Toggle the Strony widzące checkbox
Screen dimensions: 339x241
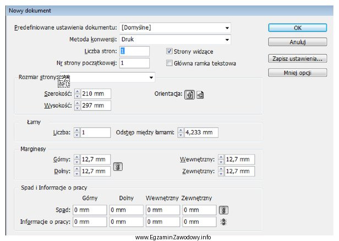169,51
